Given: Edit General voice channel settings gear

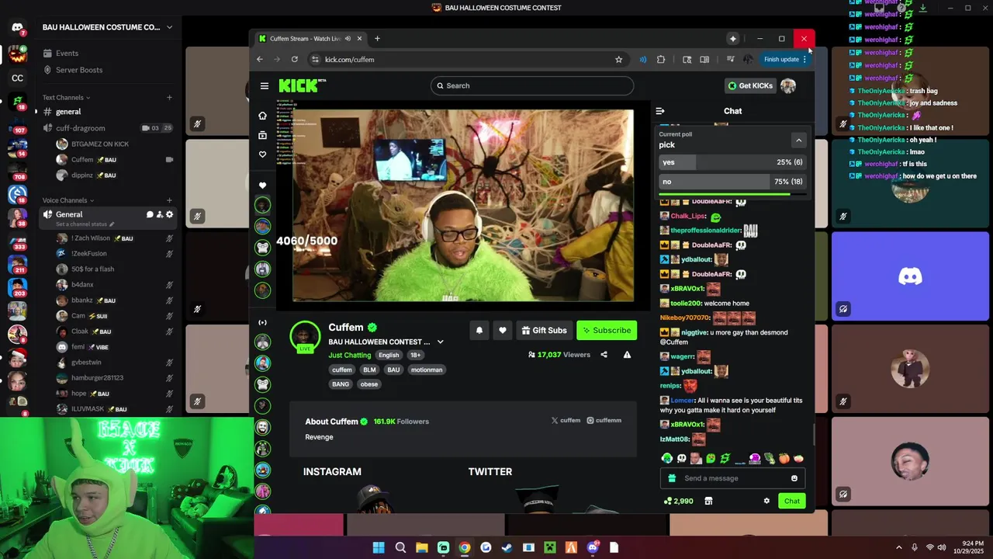Looking at the screenshot, I should (170, 214).
